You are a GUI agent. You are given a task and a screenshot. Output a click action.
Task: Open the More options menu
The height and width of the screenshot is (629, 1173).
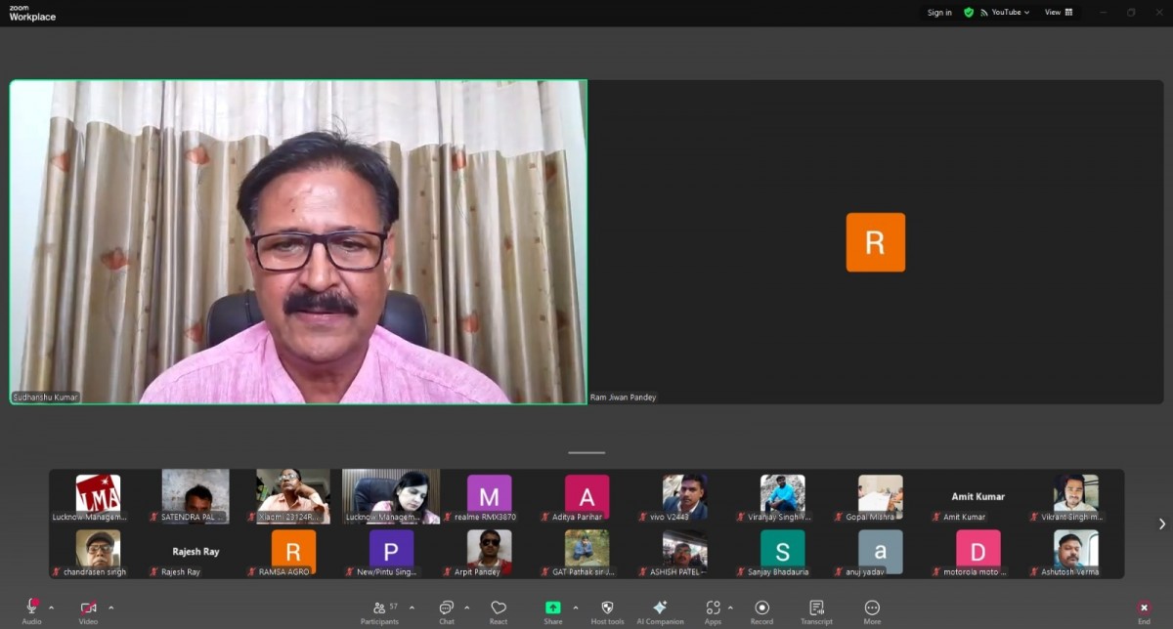[x=872, y=609]
